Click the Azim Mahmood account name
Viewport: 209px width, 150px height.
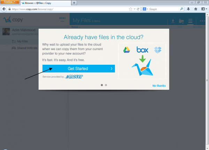[x=24, y=30]
